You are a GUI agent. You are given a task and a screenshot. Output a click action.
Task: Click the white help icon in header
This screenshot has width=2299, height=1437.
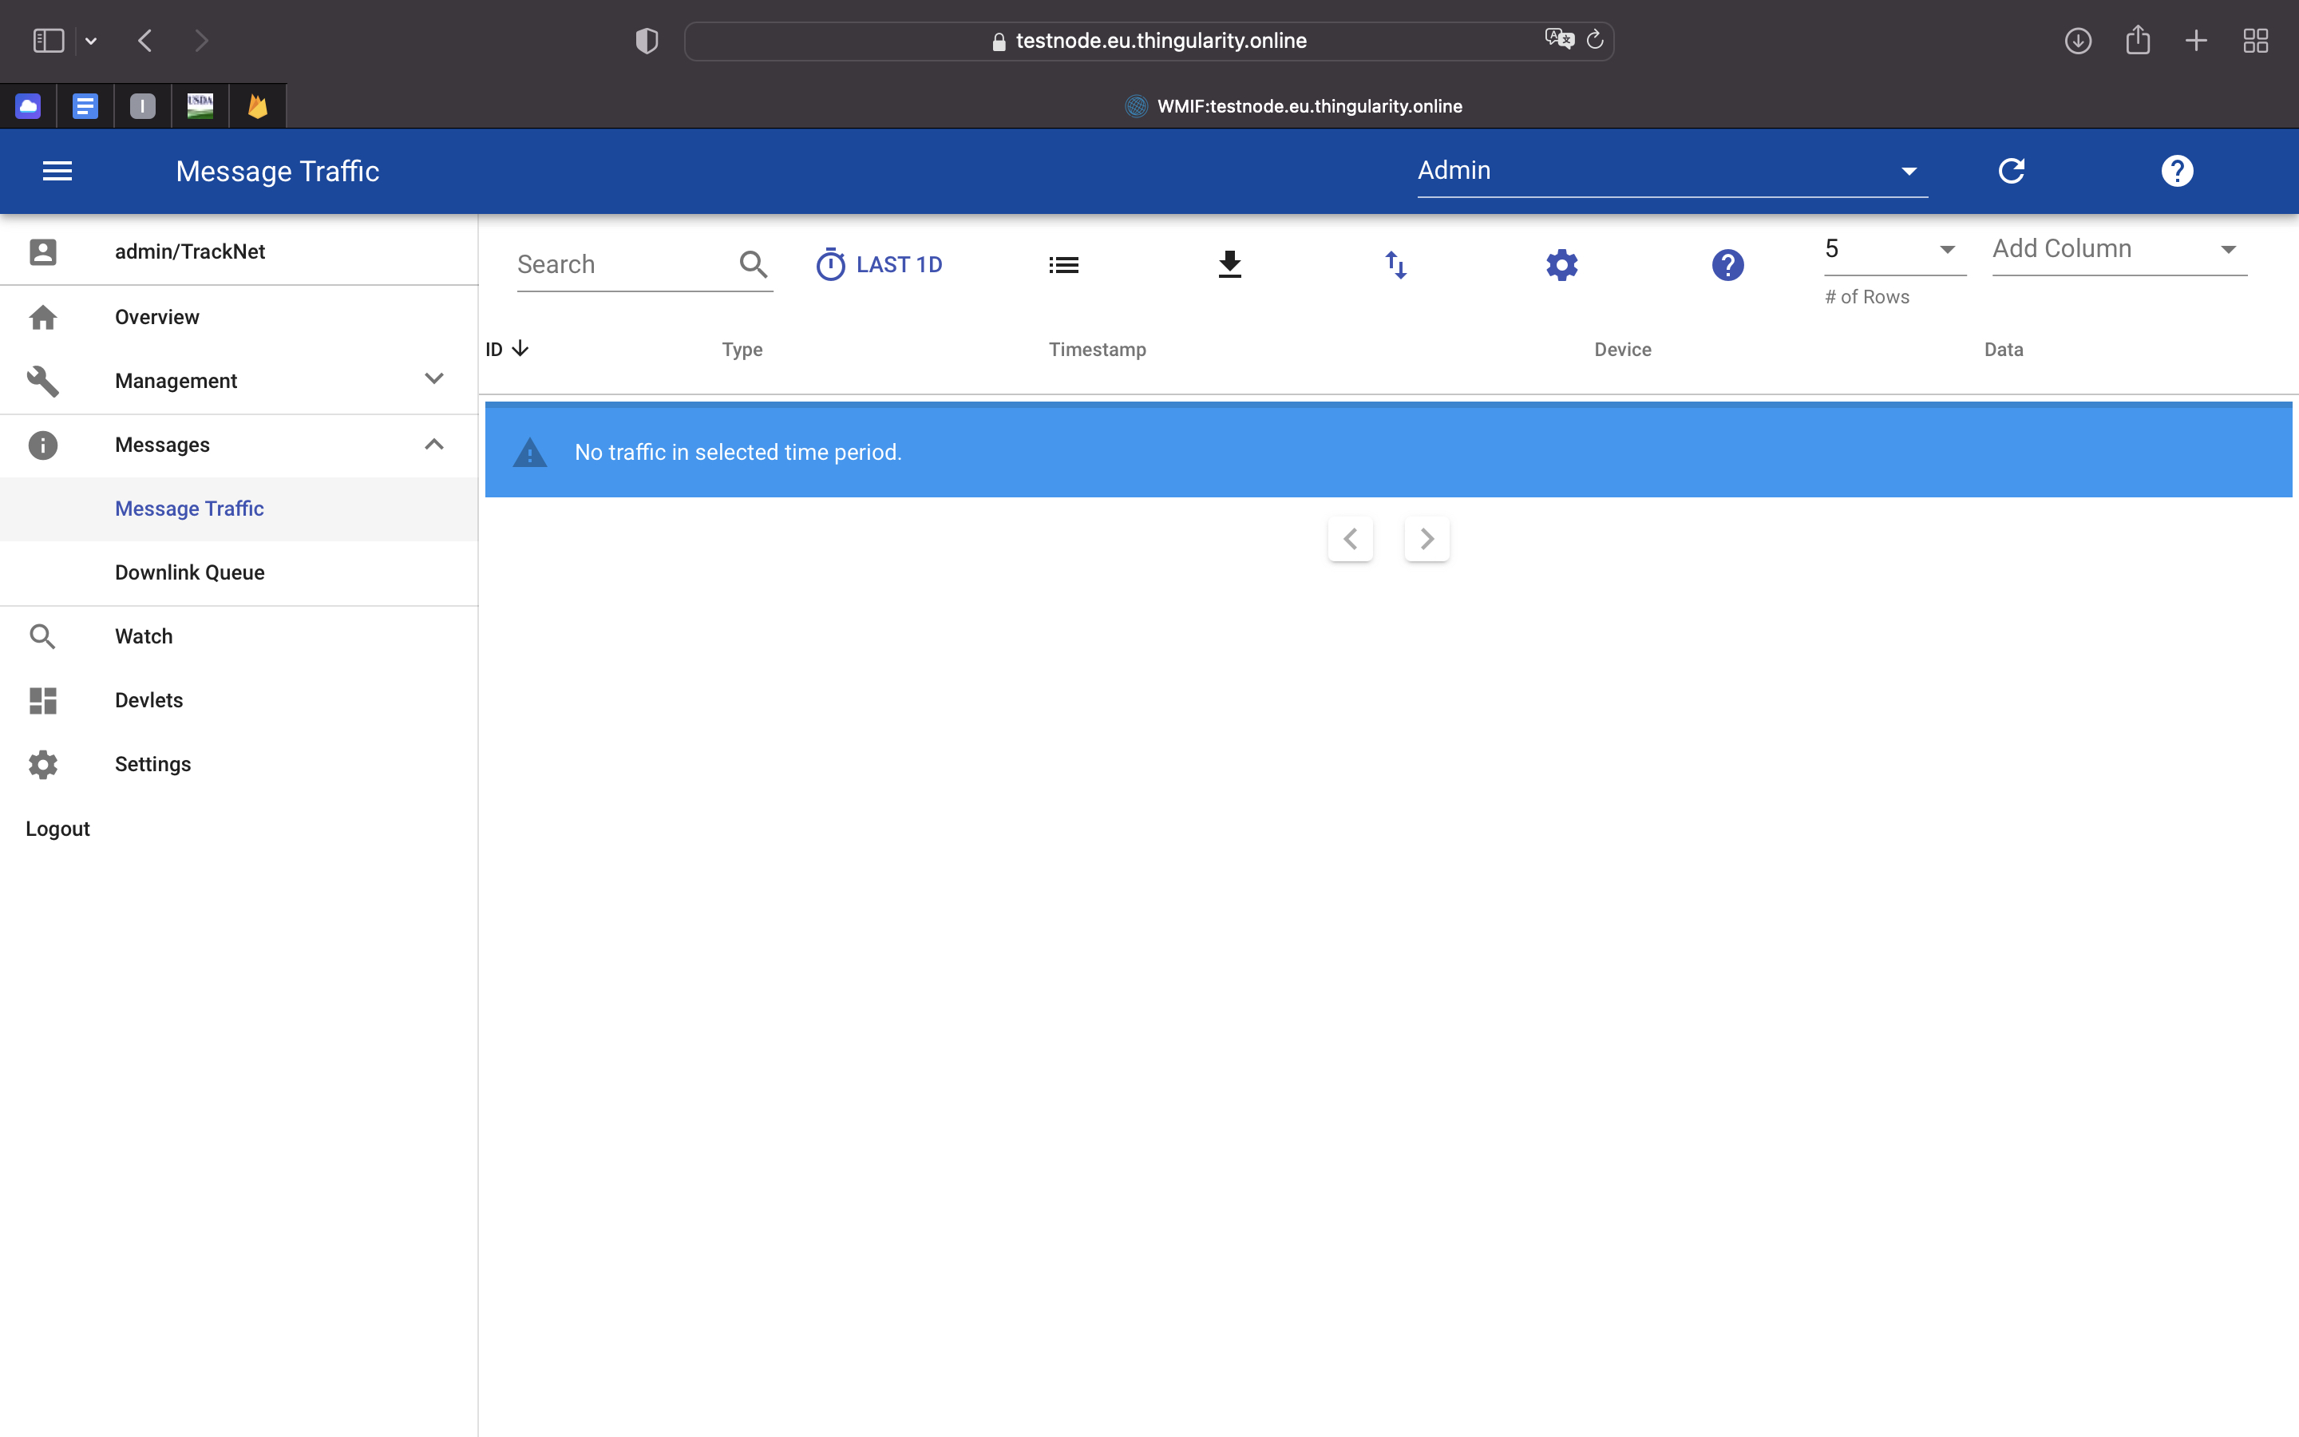coord(2176,171)
